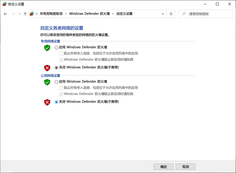Click 自定义设置 breadcrumb item

pyautogui.click(x=124, y=14)
